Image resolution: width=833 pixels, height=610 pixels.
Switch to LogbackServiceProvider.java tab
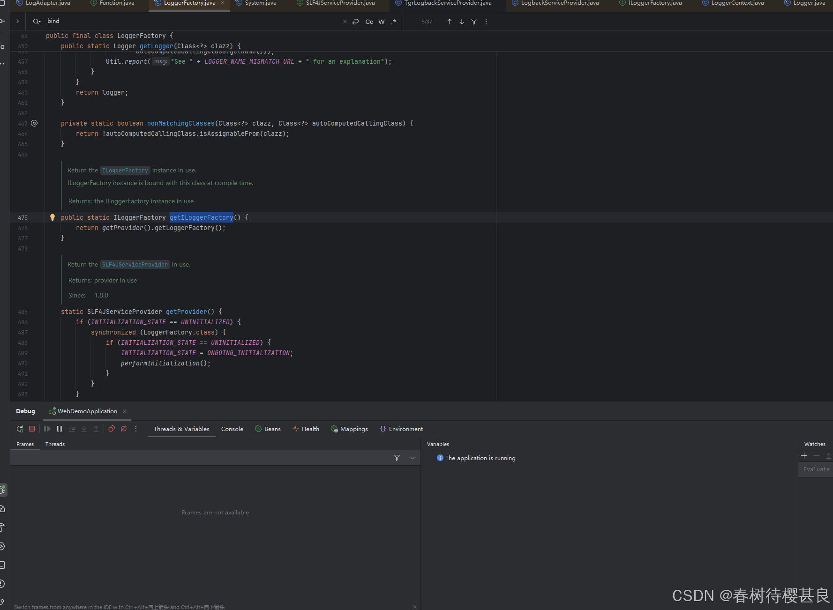[x=555, y=3]
